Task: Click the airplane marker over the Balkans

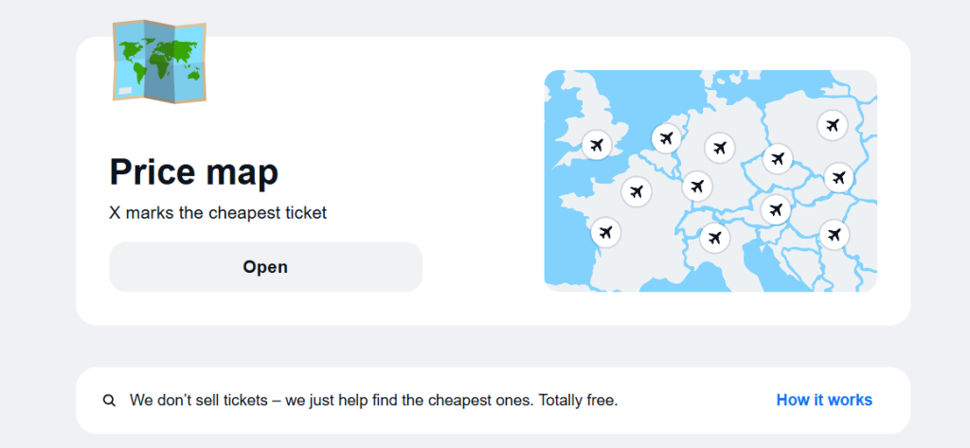Action: pyautogui.click(x=834, y=234)
